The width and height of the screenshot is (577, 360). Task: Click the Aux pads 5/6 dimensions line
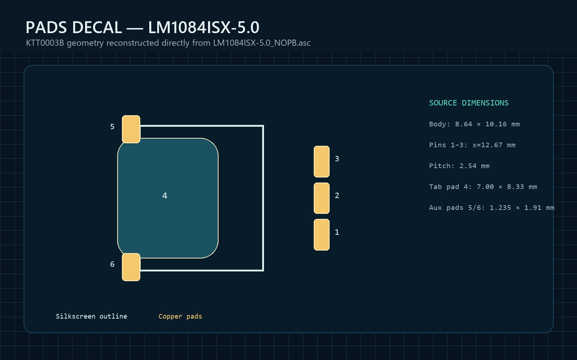(x=492, y=208)
